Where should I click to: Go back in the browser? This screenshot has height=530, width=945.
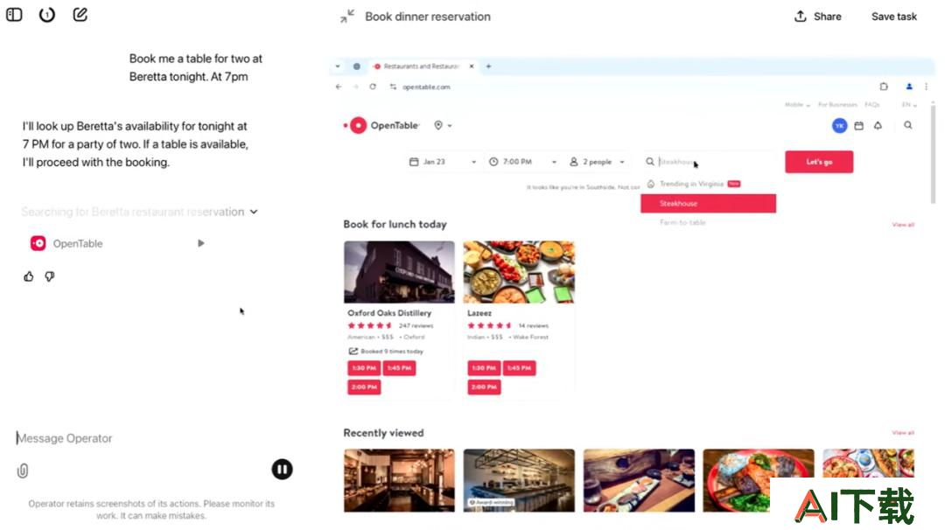[x=338, y=87]
